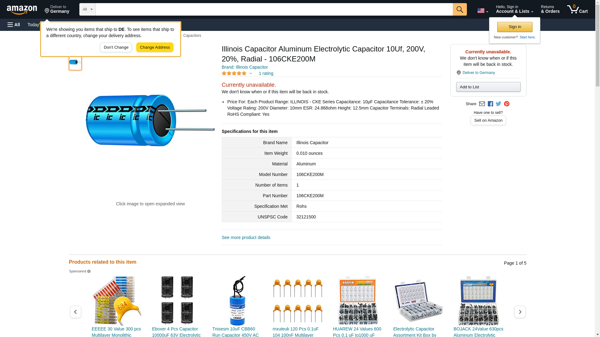This screenshot has width=600, height=337.
Task: Open Returns & Orders
Action: click(x=550, y=9)
